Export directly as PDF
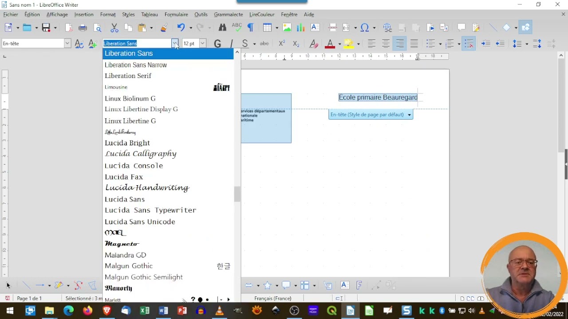 click(x=69, y=27)
